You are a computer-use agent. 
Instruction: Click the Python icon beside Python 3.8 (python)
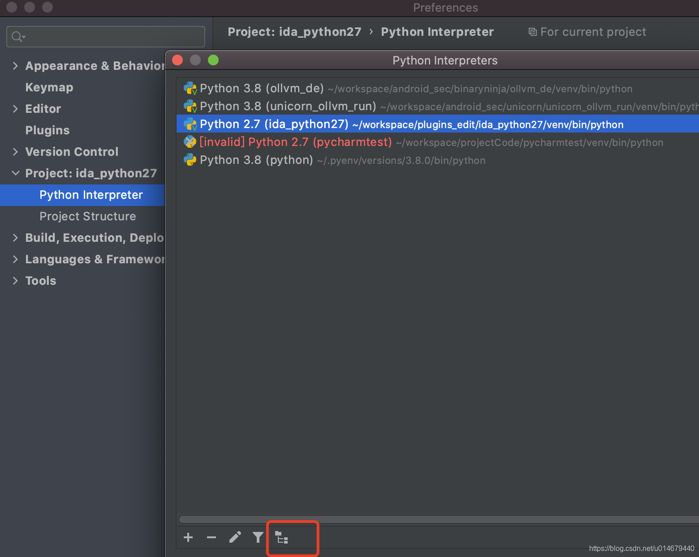pyautogui.click(x=190, y=160)
